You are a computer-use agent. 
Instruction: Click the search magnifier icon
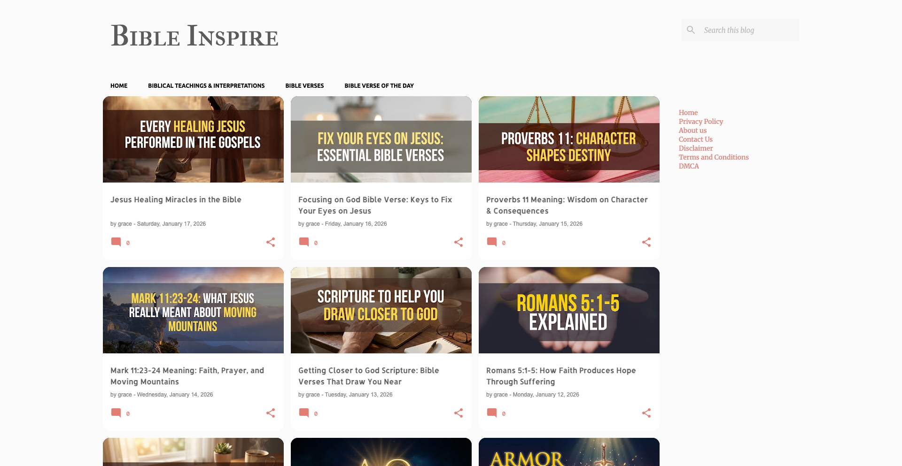(691, 29)
